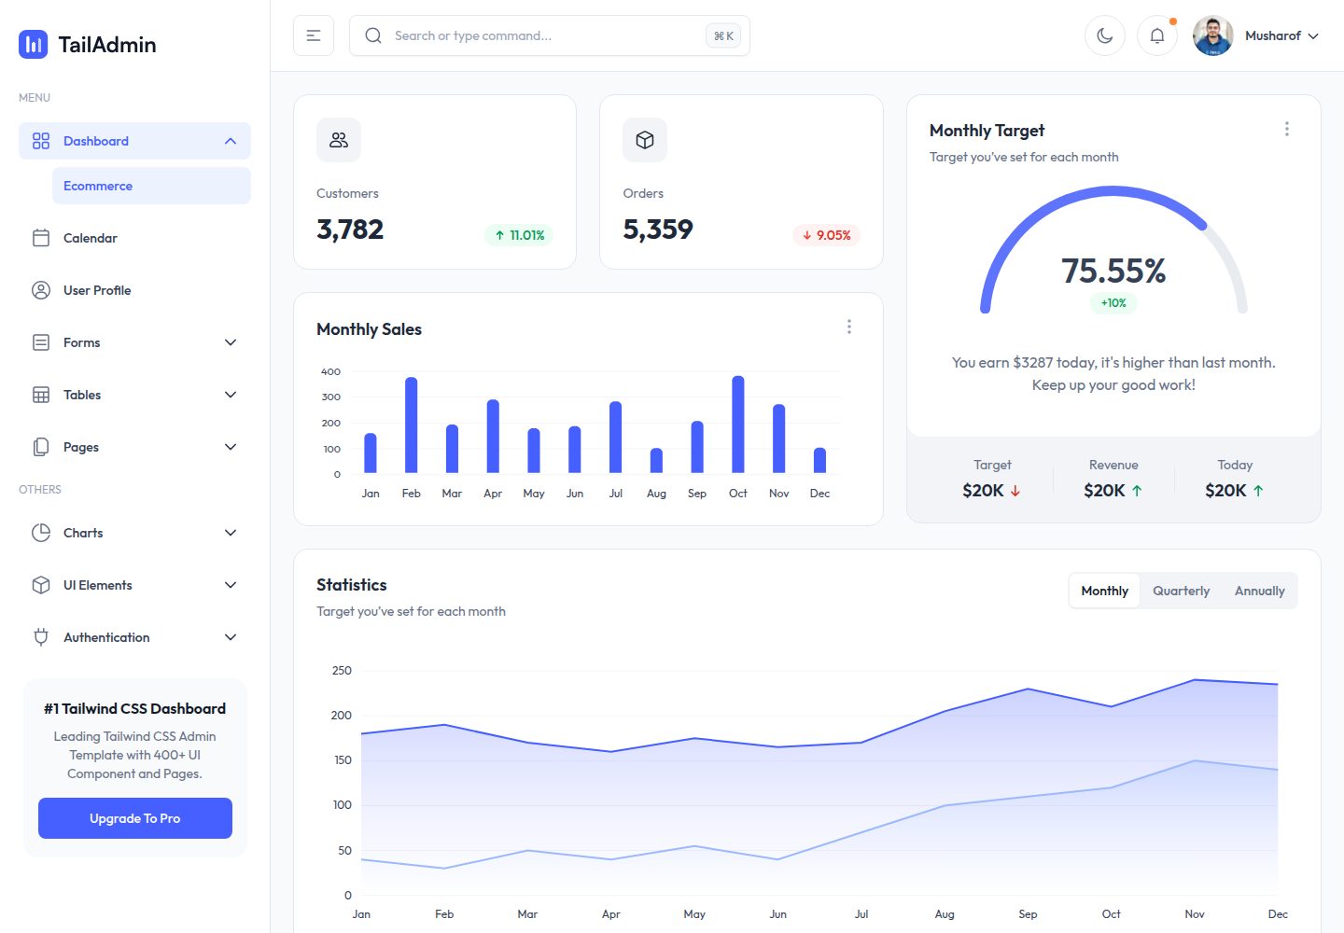Click the Charts pie icon
The width and height of the screenshot is (1344, 933).
point(41,533)
